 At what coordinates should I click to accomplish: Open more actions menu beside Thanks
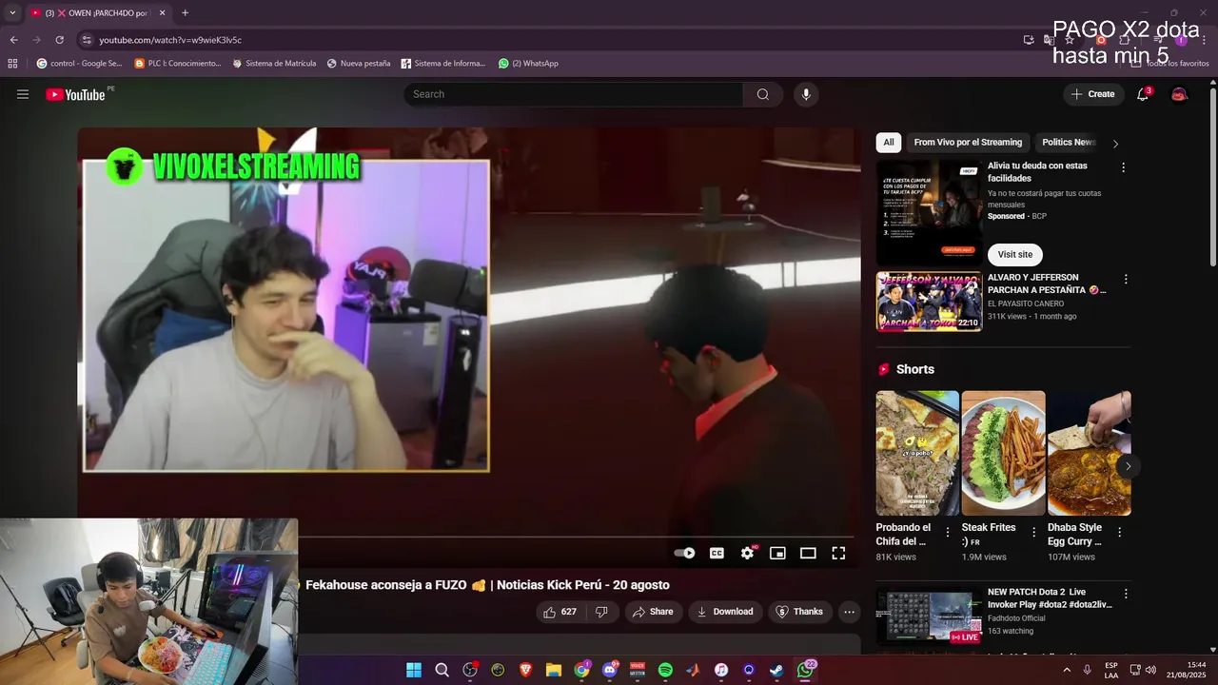click(850, 612)
